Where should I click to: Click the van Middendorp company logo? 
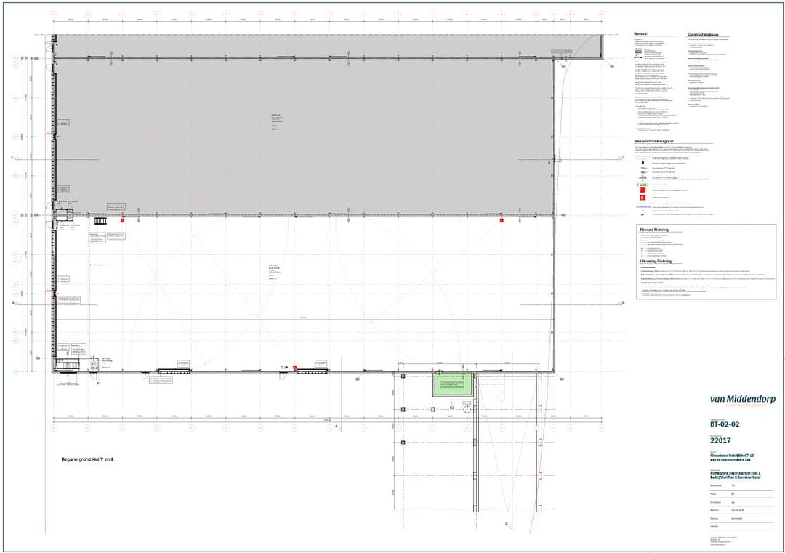coord(742,400)
